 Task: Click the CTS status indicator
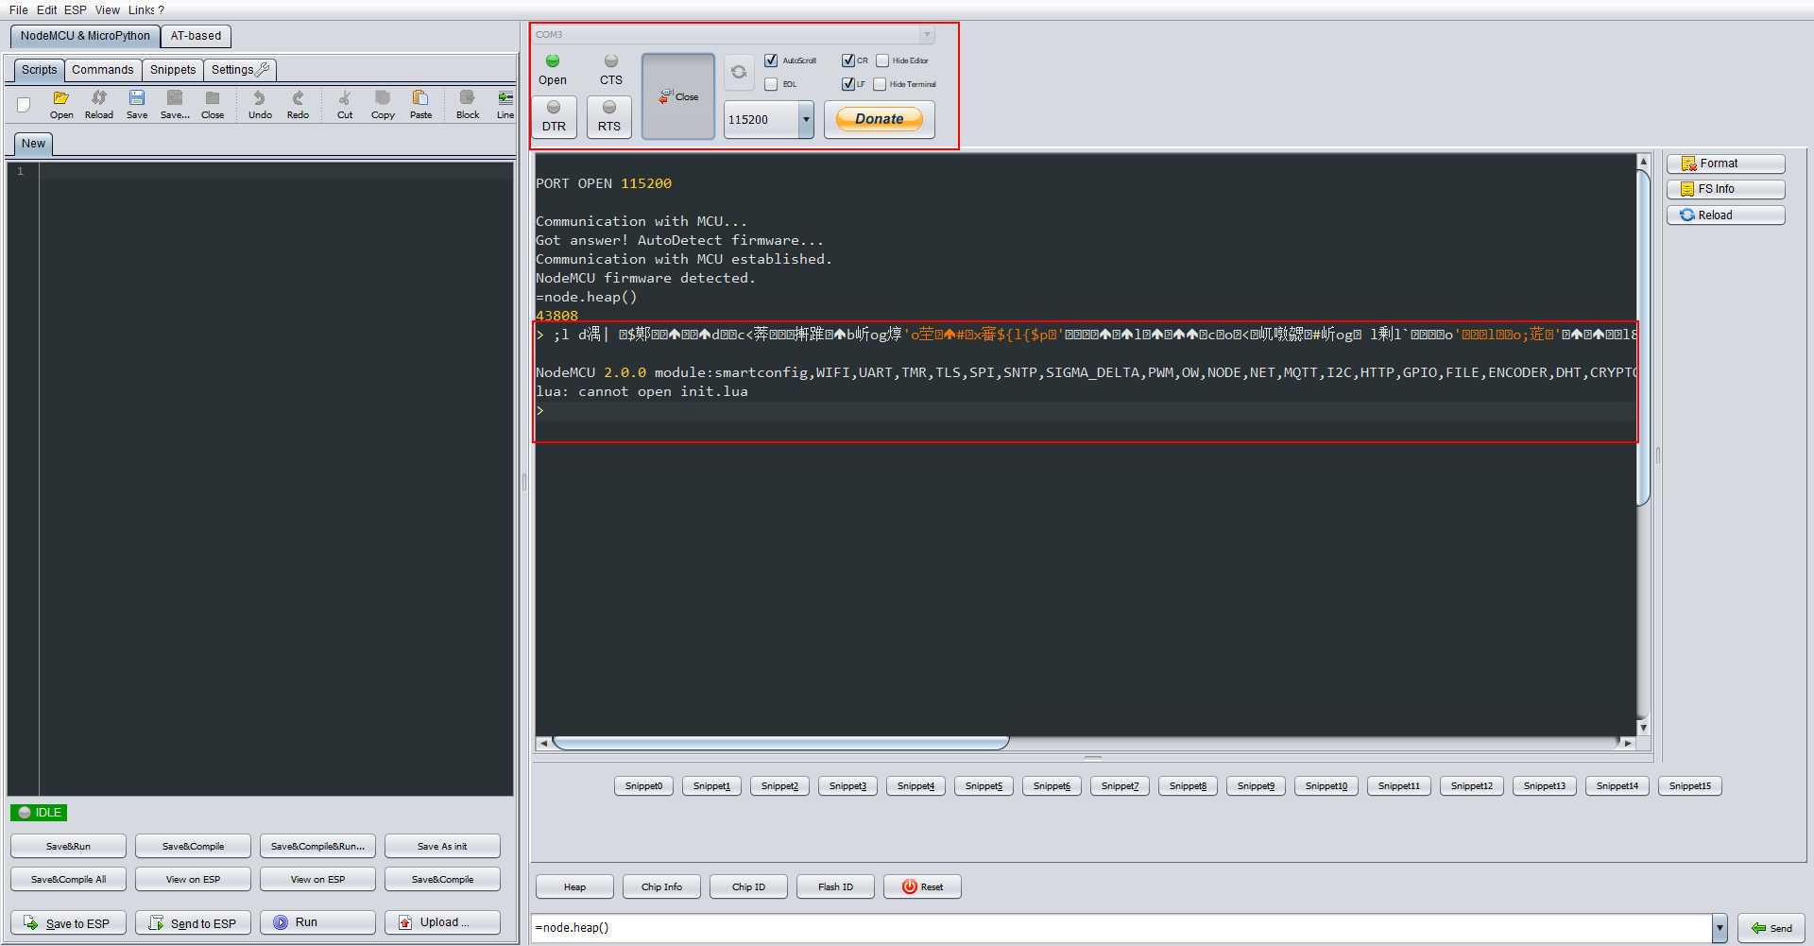[x=611, y=61]
